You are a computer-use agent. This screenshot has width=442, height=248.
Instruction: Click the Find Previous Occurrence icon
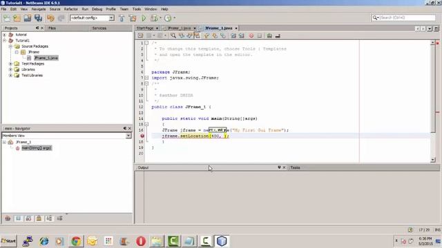tap(181, 36)
